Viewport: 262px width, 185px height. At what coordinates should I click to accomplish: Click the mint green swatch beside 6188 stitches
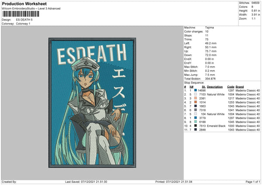196,122
